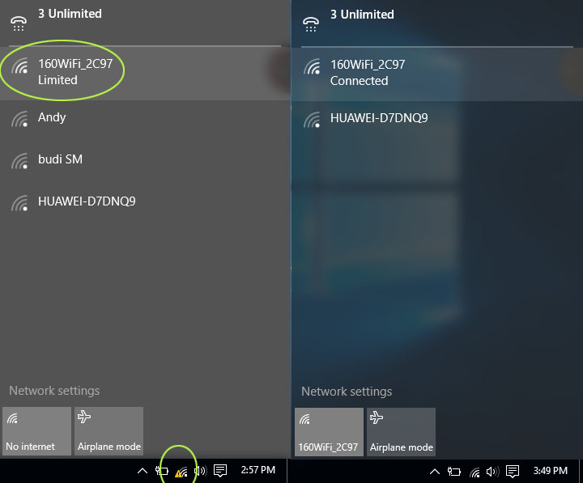This screenshot has height=483, width=583.
Task: Toggle the left Airplane mode tile
Action: coord(109,431)
